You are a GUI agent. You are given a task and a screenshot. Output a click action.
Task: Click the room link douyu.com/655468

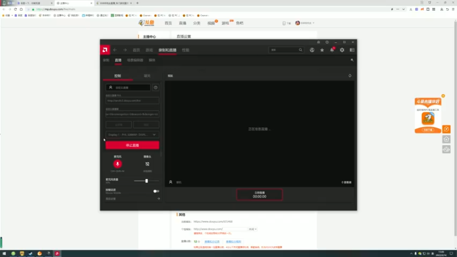click(213, 222)
